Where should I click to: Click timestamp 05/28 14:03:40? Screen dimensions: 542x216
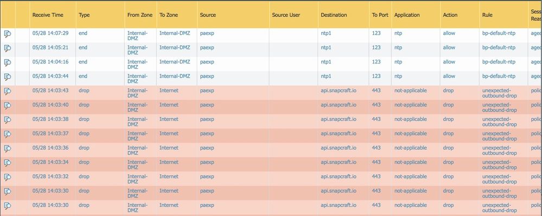(50, 105)
